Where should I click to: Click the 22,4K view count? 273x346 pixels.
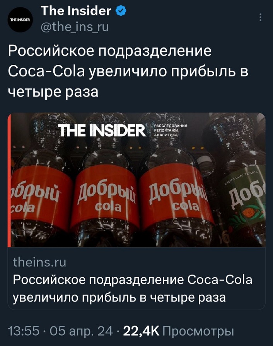pos(141,331)
